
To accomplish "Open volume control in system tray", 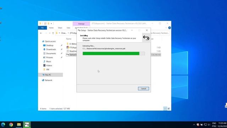I will click(209, 125).
